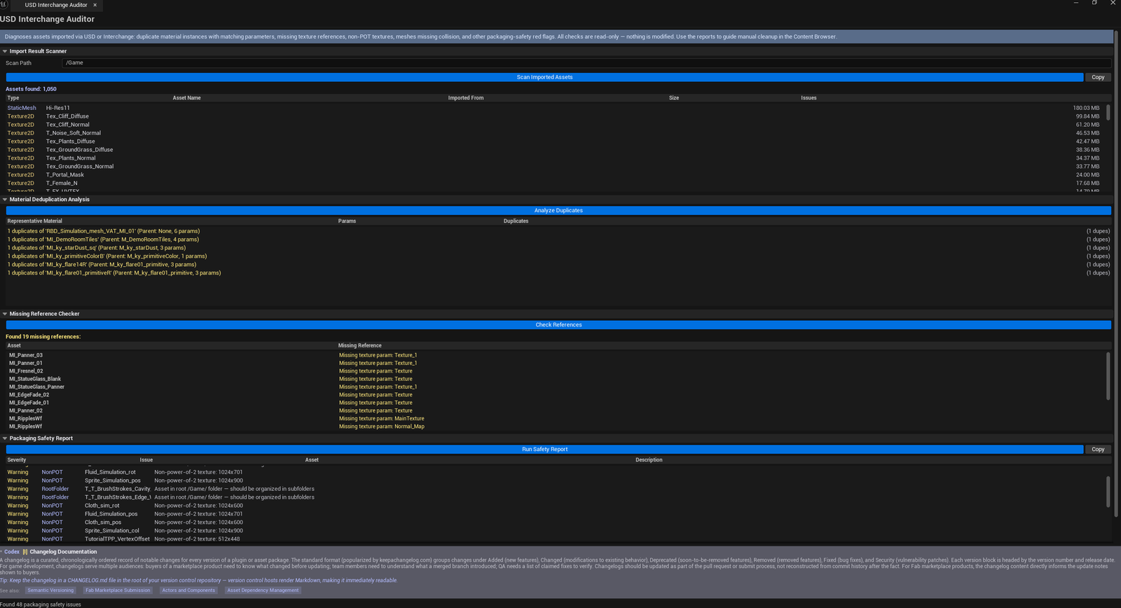Click 'Missing texture param: MainTexture' entry

pyautogui.click(x=381, y=419)
